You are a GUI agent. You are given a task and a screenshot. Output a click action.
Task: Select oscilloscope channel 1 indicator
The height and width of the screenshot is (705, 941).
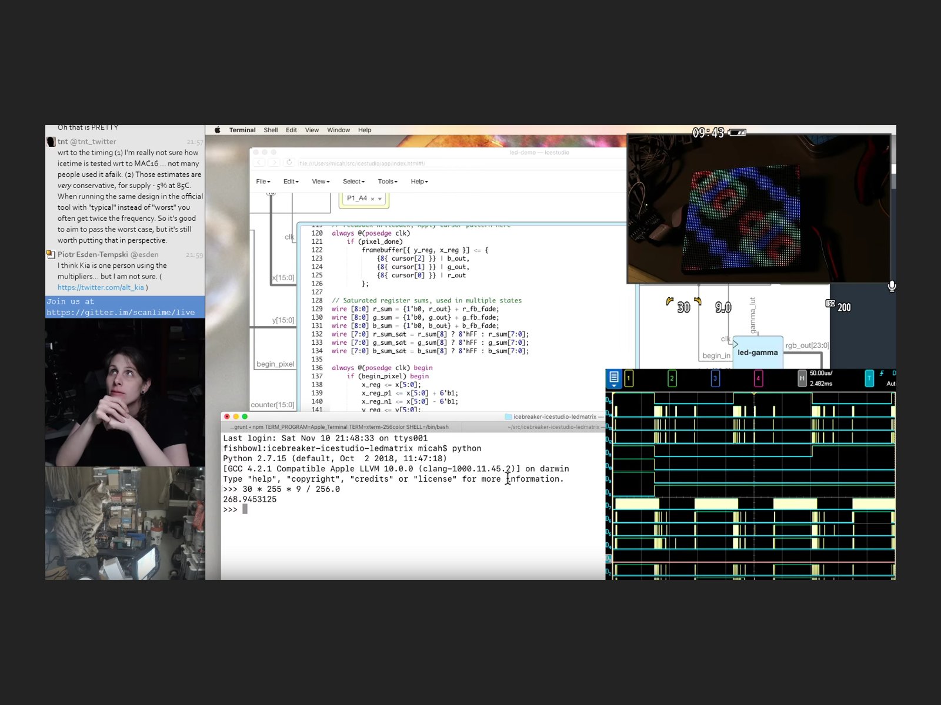629,378
